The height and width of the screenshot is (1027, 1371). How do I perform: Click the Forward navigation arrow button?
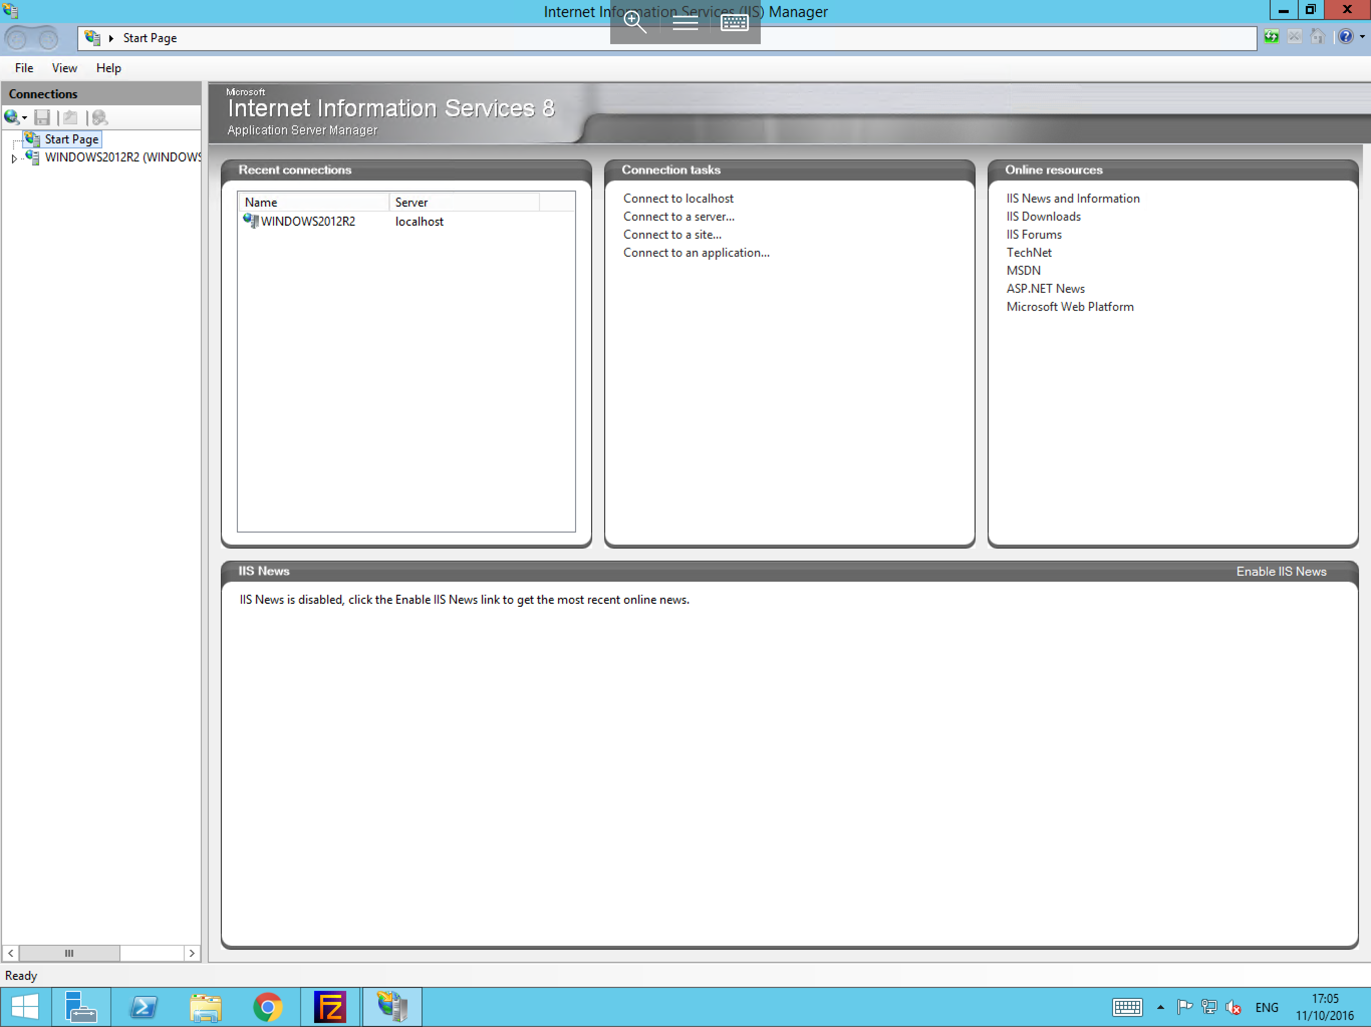point(48,39)
